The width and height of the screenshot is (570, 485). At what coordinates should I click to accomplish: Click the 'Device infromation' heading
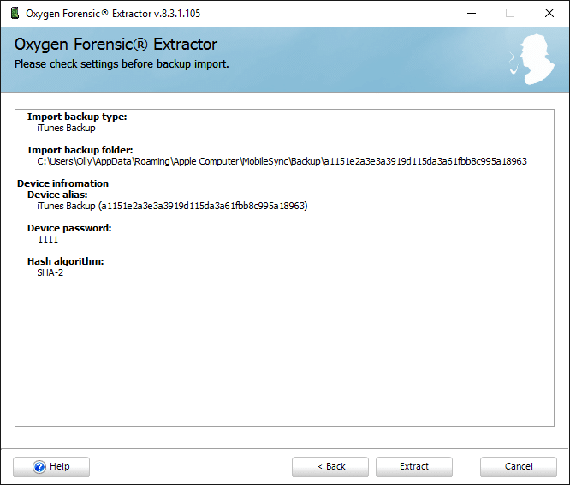point(62,183)
